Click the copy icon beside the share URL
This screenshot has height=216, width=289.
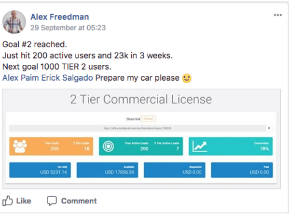click(x=269, y=128)
